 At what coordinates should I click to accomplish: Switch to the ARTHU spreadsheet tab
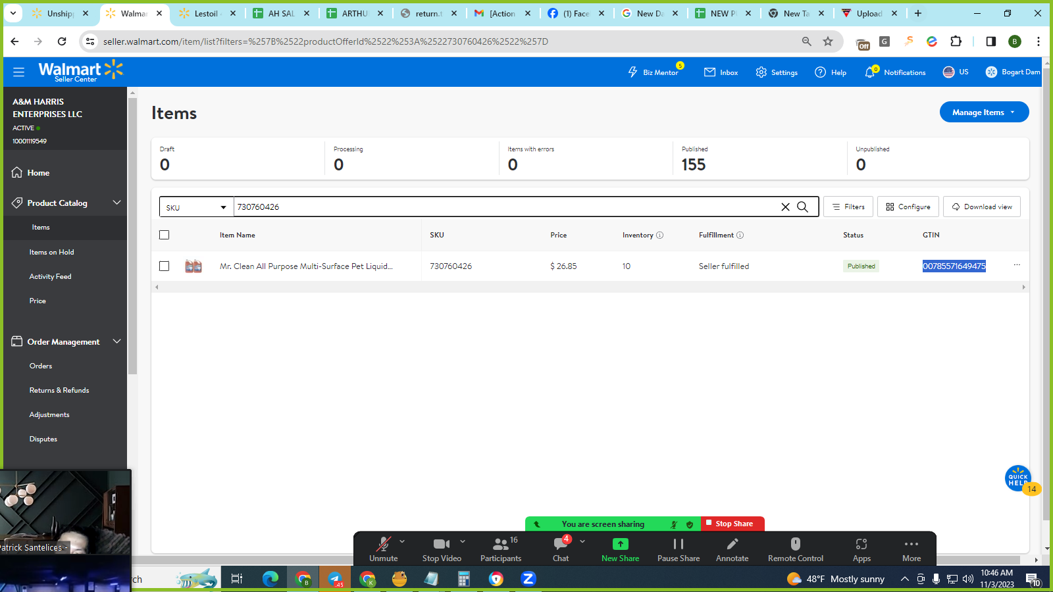click(x=355, y=13)
